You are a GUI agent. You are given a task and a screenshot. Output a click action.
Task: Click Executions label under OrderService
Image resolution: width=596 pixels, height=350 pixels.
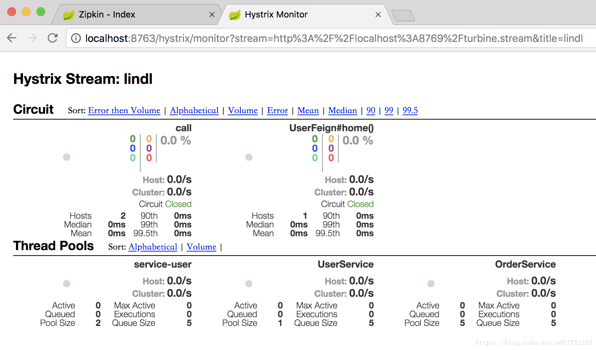(x=499, y=314)
